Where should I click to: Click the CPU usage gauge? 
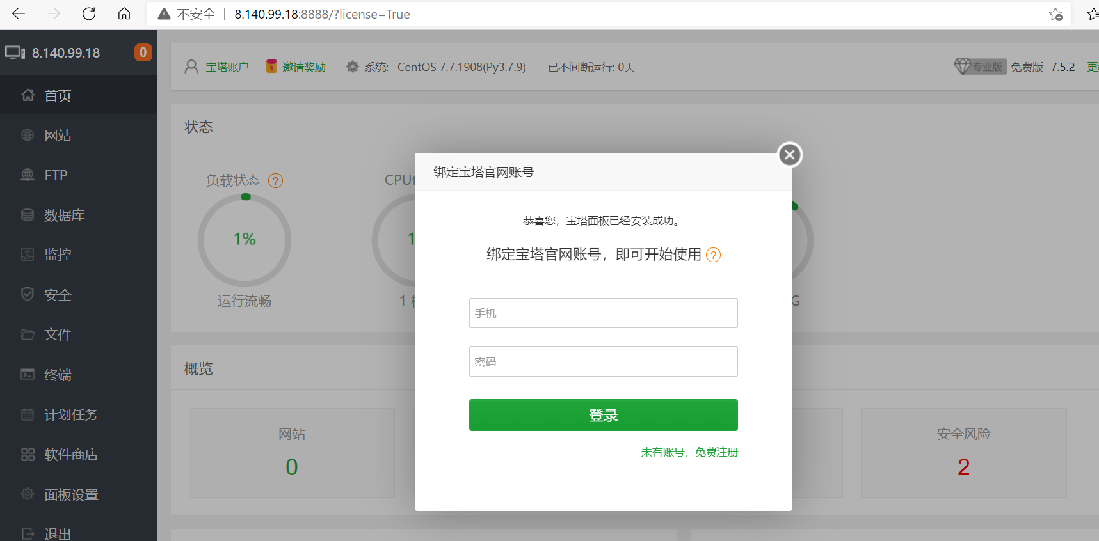394,240
